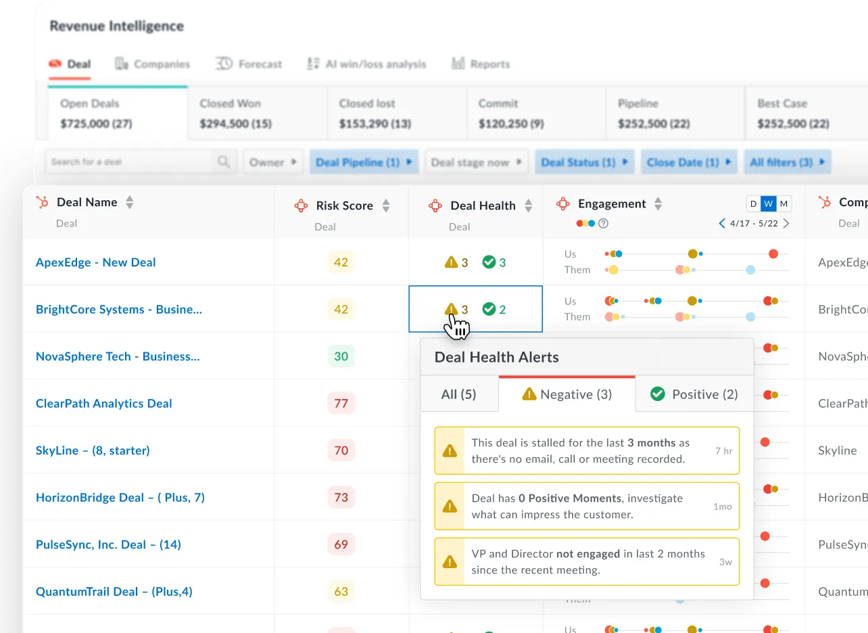The width and height of the screenshot is (868, 633).
Task: Open the ClearPath Analytics Deal link
Action: pyautogui.click(x=103, y=404)
